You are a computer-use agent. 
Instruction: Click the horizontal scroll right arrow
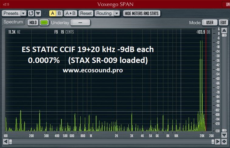pos(218,142)
